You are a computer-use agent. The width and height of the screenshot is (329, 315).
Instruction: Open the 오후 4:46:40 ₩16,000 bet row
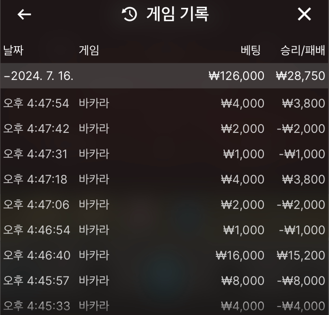(165, 255)
